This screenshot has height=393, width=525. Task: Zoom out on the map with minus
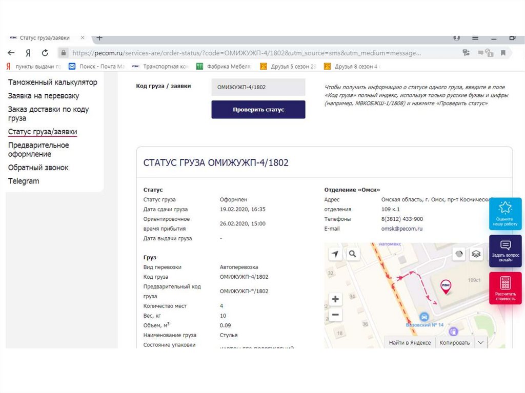(335, 315)
